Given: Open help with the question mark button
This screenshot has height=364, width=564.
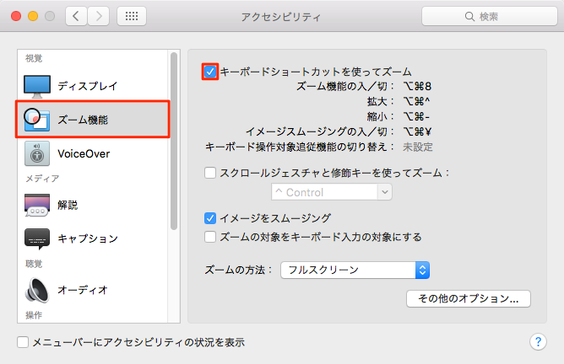Looking at the screenshot, I should (x=538, y=342).
